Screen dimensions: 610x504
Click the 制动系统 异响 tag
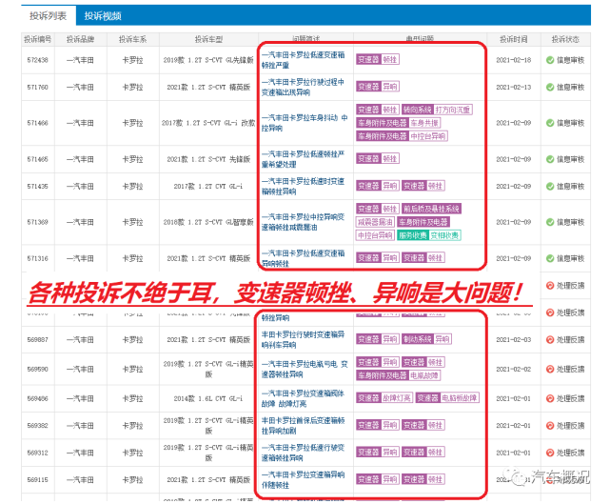point(426,339)
